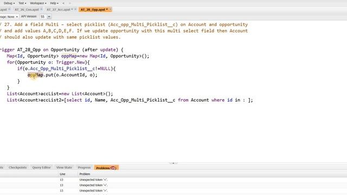347x195 pixels.
Task: Go forward with the right arrow button
Action: click(70, 3)
